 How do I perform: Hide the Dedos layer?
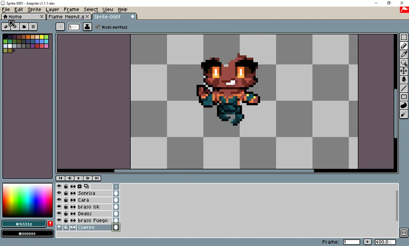coord(59,213)
